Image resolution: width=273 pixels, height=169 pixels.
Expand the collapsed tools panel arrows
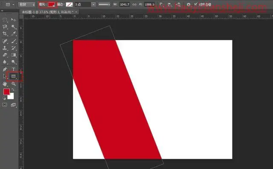[x=2, y=11]
